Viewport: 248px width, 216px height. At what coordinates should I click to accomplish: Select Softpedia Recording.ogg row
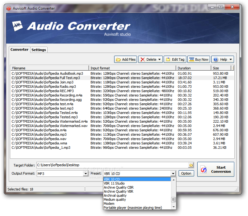pos(122,100)
